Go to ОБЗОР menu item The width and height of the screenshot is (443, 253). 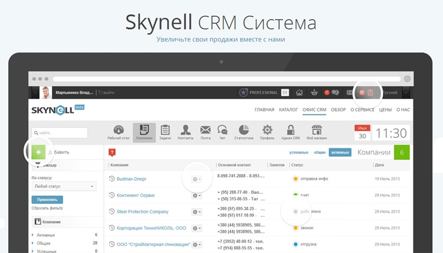click(x=338, y=110)
